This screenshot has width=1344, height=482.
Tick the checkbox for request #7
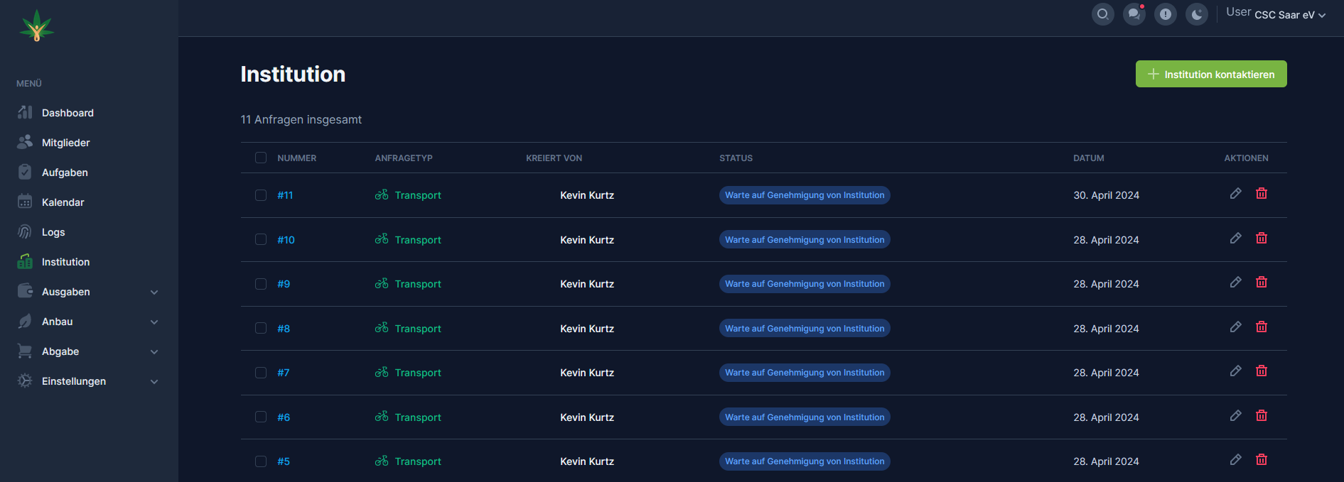(x=261, y=373)
